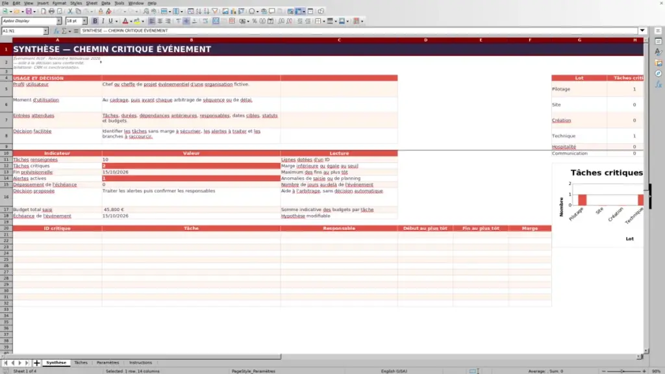
Task: Switch to the Tâches sheet tab
Action: click(x=81, y=363)
